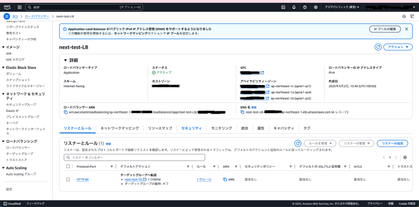Open the AWS home logo
Screen dimensions: 419x207
(7, 7)
